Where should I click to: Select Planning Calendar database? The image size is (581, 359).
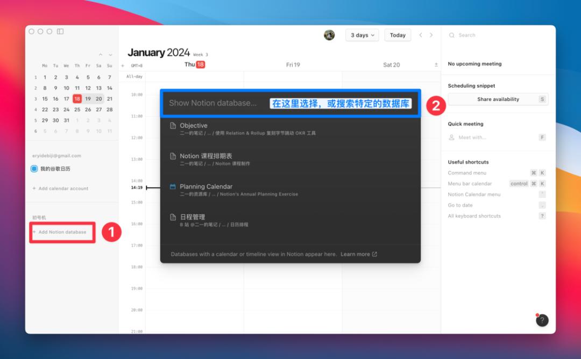click(290, 190)
